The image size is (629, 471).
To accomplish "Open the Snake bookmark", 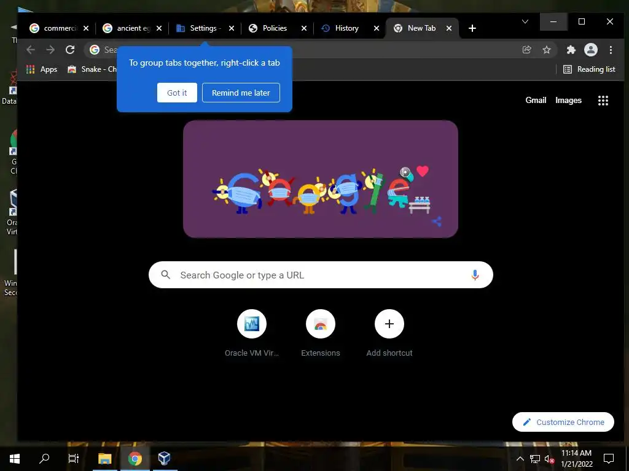I will pyautogui.click(x=92, y=69).
